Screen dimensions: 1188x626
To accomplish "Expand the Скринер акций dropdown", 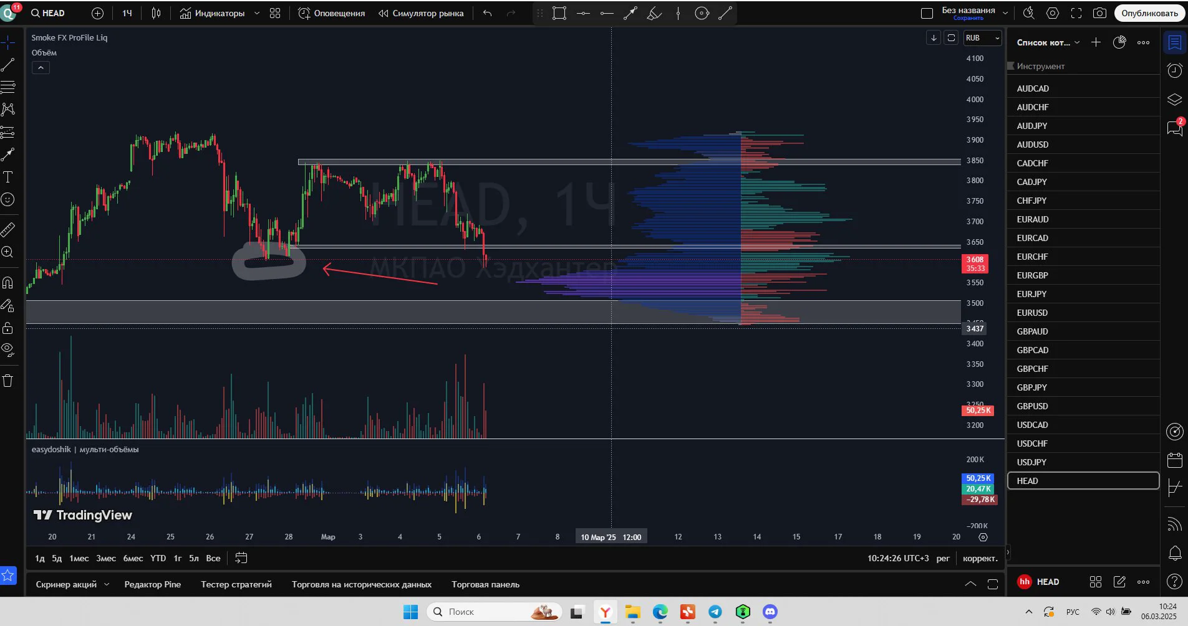I will (107, 584).
